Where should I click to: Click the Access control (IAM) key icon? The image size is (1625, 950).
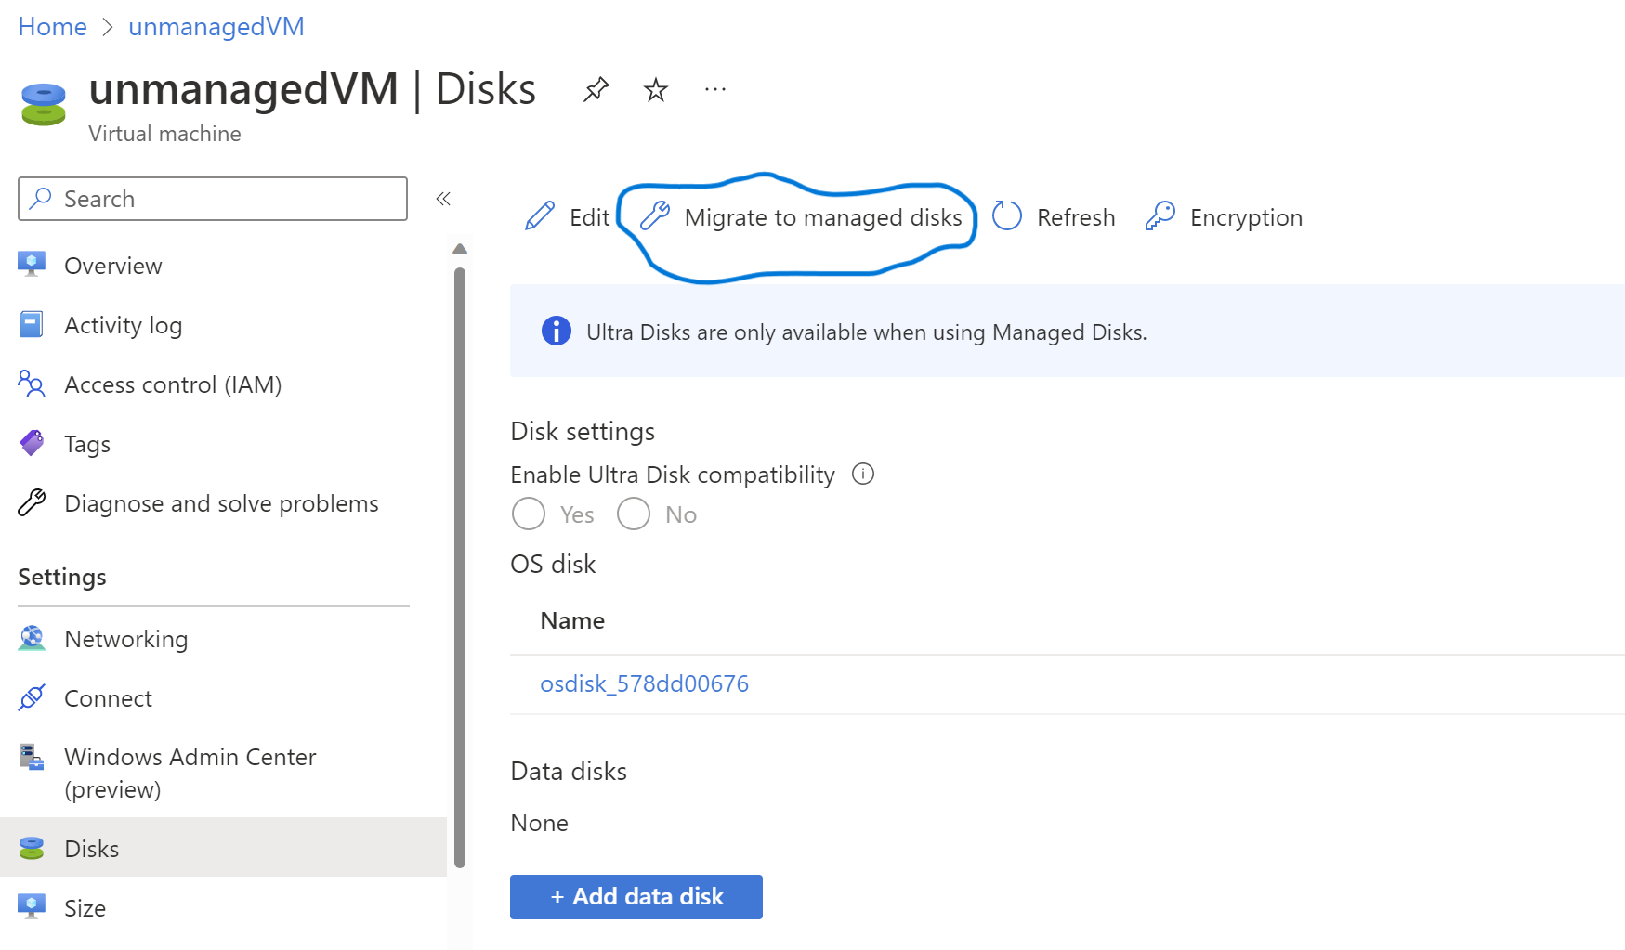point(33,384)
